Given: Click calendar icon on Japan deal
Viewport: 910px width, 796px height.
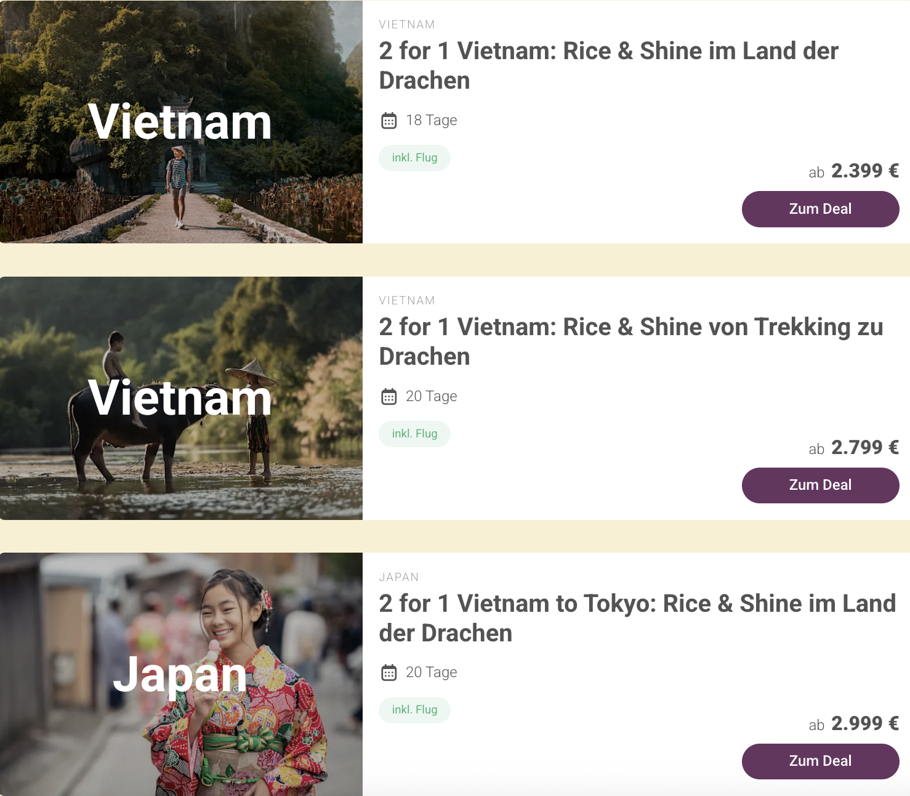Looking at the screenshot, I should (x=389, y=673).
